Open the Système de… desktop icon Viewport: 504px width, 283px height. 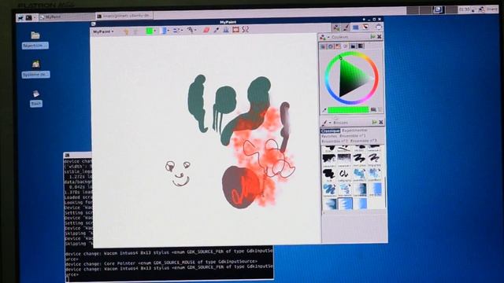(35, 69)
